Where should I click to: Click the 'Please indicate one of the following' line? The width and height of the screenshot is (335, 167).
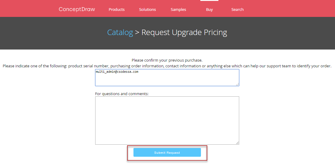tap(167, 66)
